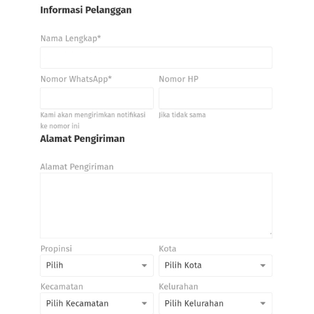Click the caret arrow in Pilih Kecamatan dropdown

click(x=144, y=304)
